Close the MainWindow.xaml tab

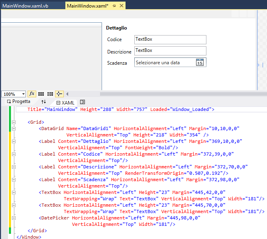(122, 6)
